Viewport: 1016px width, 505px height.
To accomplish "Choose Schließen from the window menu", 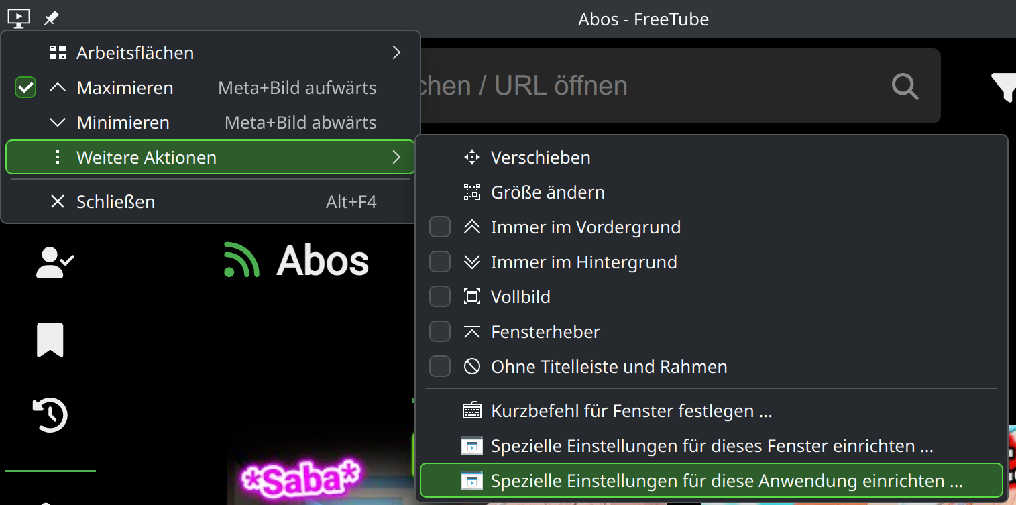I will 211,202.
